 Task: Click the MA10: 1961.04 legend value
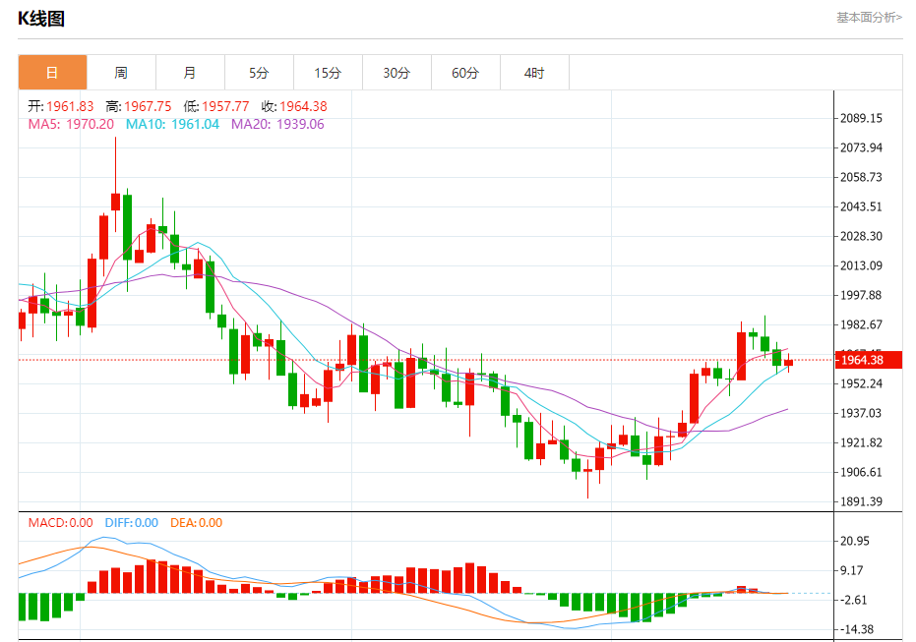coord(172,124)
